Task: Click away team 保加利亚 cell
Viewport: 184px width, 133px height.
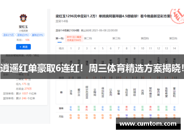Action: [103, 92]
